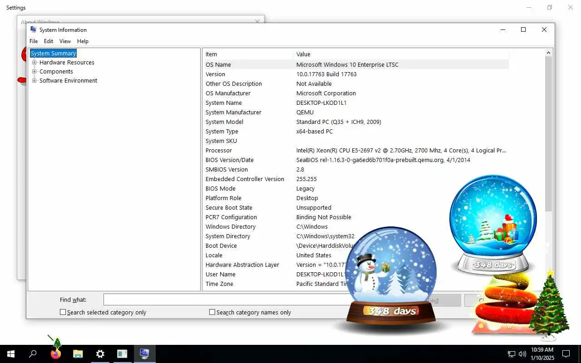
Task: Launch Firefox from the taskbar
Action: point(56,354)
